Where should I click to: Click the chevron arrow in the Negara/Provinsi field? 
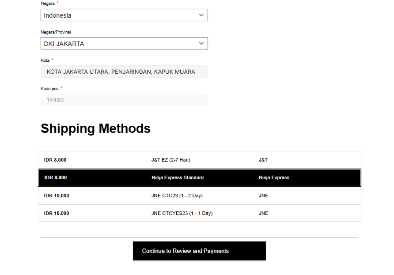pos(201,43)
